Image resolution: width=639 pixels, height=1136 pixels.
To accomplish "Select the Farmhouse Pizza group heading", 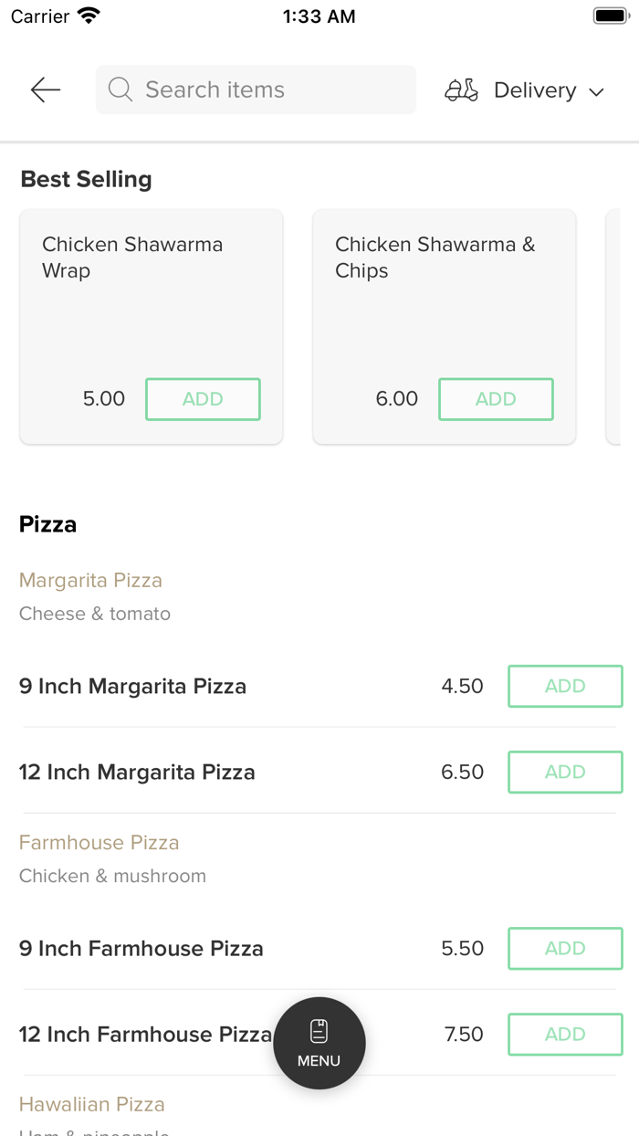I will tap(99, 842).
